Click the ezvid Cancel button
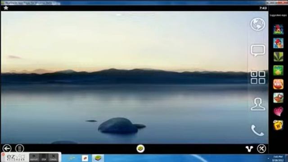Viewport: 288px width, 162px height. point(53,157)
